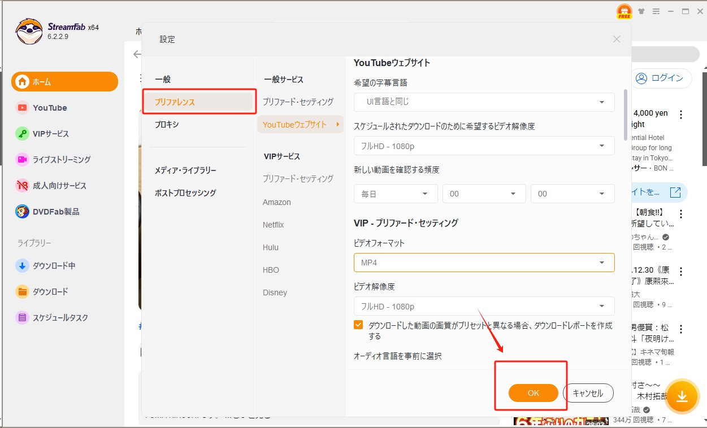Open the hamburger menu in title bar
707x428 pixels.
point(656,11)
